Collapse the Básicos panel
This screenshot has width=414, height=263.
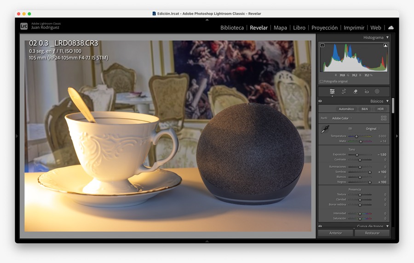(387, 101)
